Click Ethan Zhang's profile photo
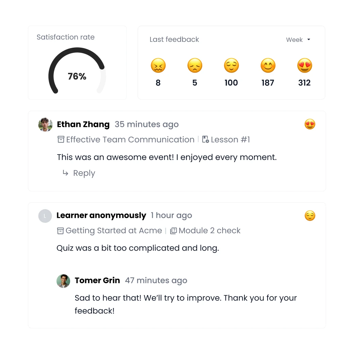 point(45,124)
